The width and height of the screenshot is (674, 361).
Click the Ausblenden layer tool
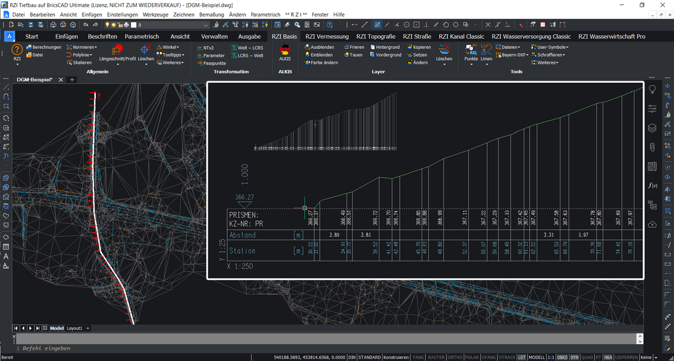[x=319, y=47]
